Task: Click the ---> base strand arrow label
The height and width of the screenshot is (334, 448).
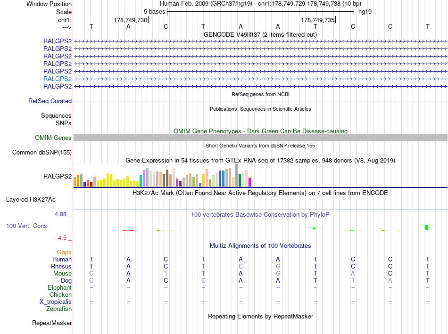Action: pos(66,27)
